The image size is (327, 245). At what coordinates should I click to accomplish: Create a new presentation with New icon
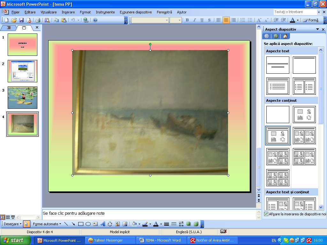click(6, 20)
